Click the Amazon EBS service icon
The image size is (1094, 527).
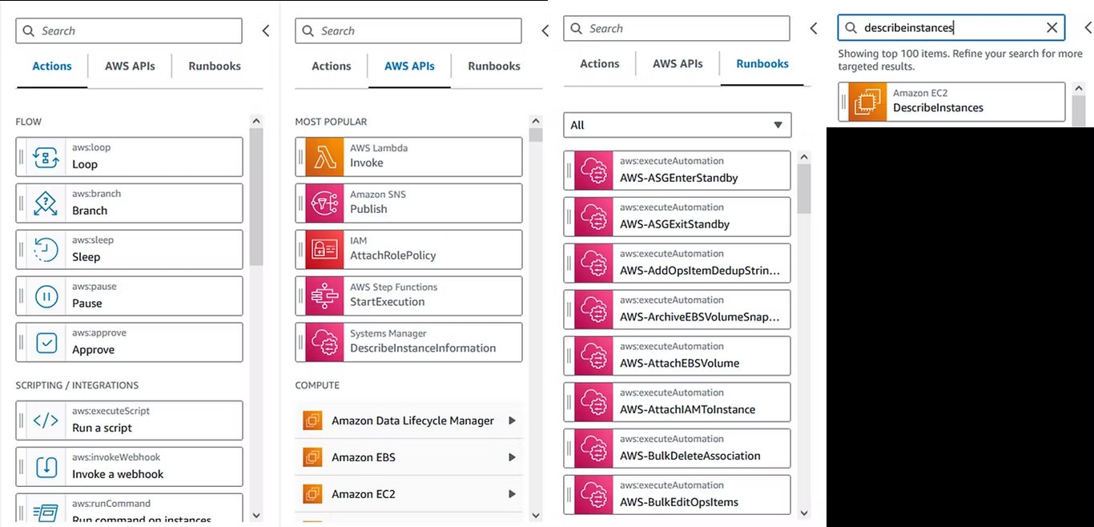pyautogui.click(x=312, y=457)
